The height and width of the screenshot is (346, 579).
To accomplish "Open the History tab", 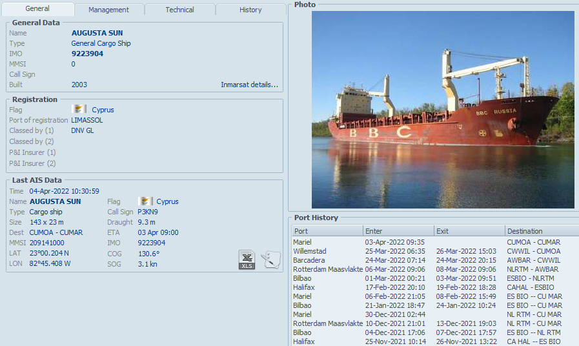I will click(250, 10).
